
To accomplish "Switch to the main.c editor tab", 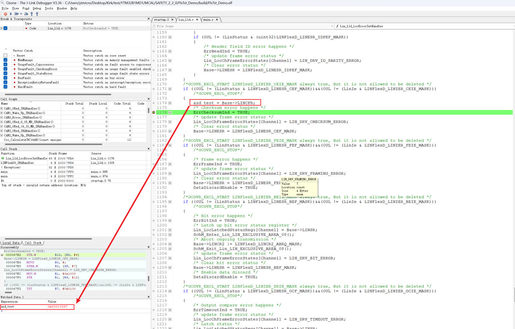I will coord(208,19).
